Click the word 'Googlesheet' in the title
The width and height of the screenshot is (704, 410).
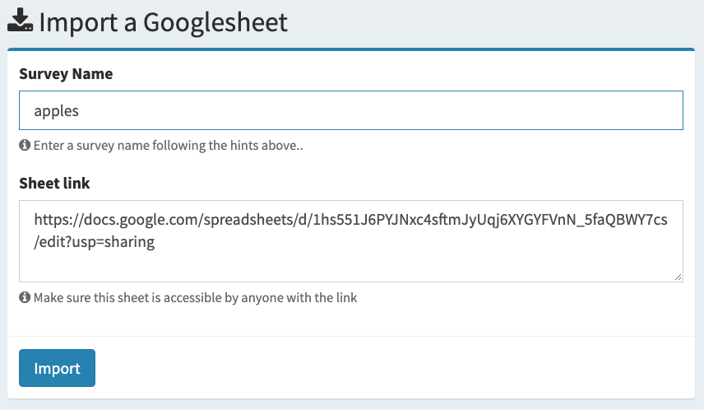coord(215,21)
